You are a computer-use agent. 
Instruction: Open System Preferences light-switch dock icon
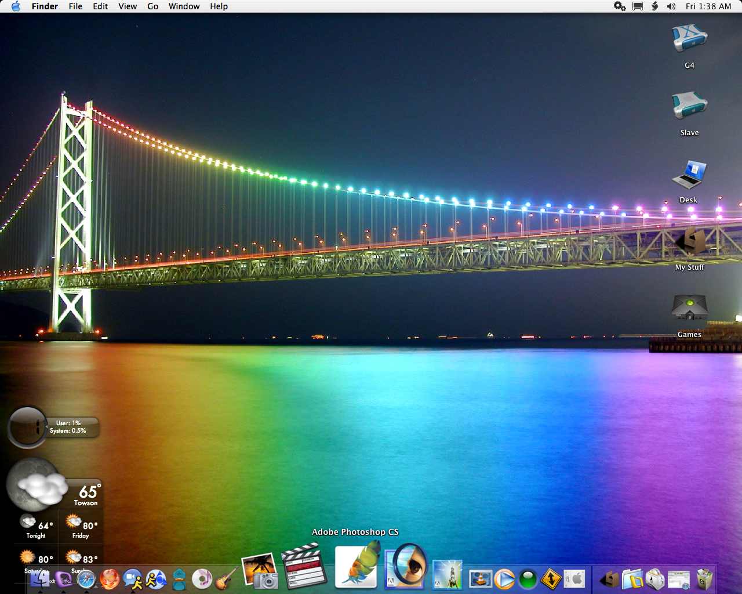(x=574, y=578)
